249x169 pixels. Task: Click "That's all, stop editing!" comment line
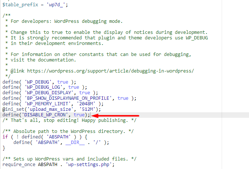click(69, 120)
